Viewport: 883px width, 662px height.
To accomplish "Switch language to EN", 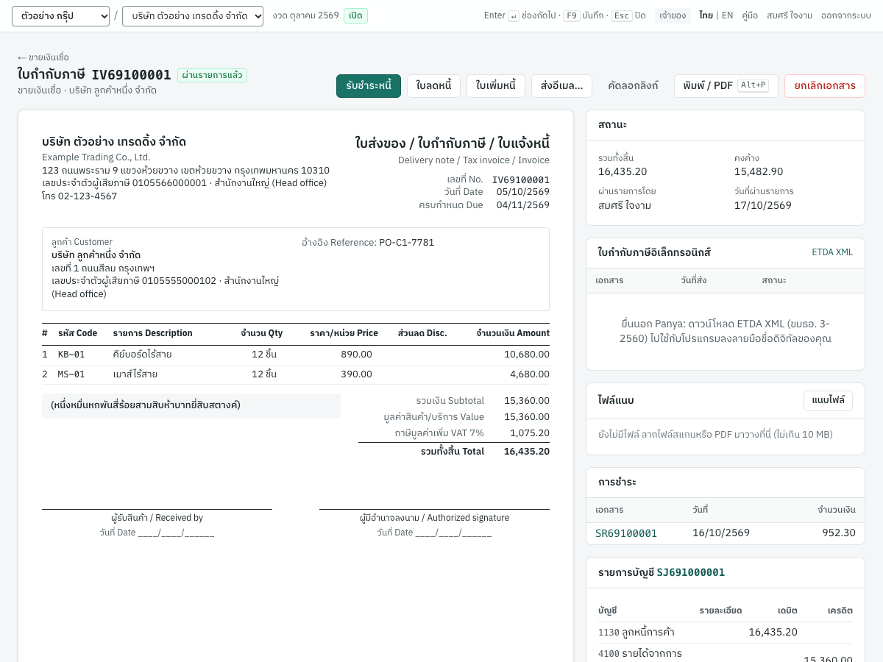I will 727,15.
